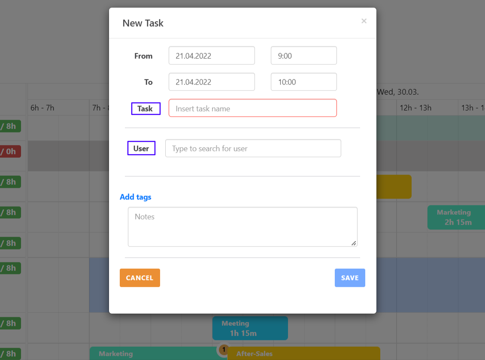
Task: Click the red 0h hours badge
Action: (x=10, y=151)
